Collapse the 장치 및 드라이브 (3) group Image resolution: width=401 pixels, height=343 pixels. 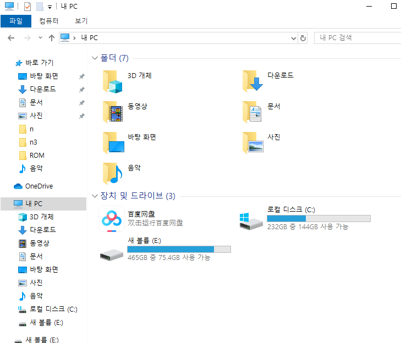point(95,196)
